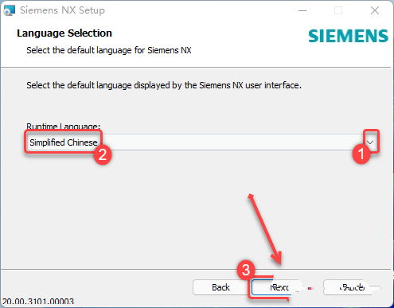The image size is (394, 308).
Task: Click the red numbered badge 1
Action: (x=361, y=154)
